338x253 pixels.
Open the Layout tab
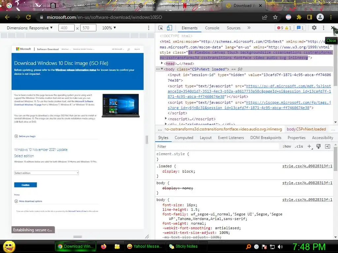click(206, 138)
